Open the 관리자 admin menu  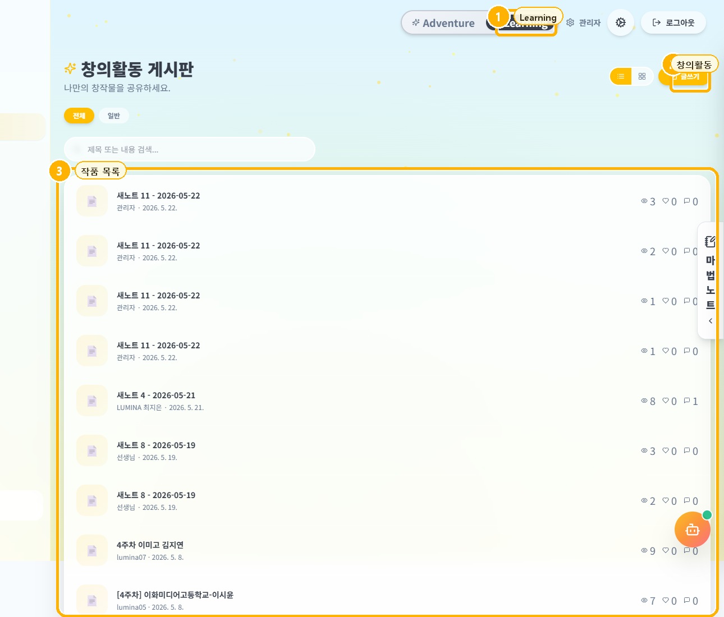pos(583,23)
